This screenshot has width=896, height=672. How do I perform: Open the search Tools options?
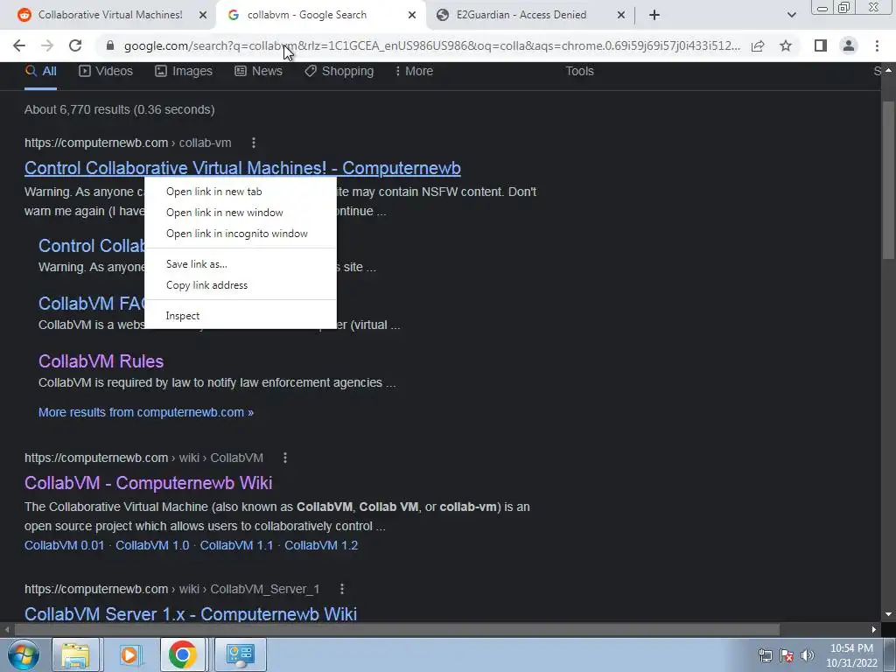(579, 72)
